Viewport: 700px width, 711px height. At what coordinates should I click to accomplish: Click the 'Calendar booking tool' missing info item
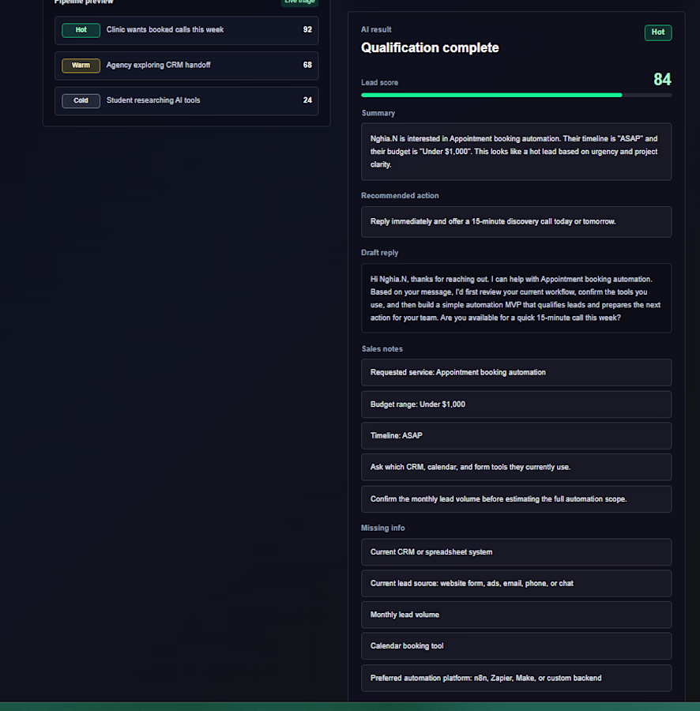coord(516,645)
